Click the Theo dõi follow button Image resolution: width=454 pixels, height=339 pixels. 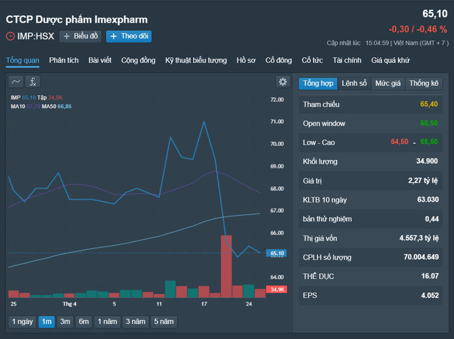129,36
